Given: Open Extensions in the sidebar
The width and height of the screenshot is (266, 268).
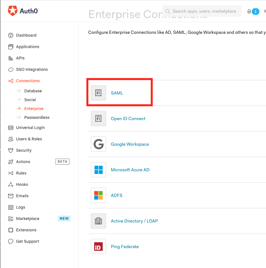Looking at the screenshot, I should click(x=26, y=230).
